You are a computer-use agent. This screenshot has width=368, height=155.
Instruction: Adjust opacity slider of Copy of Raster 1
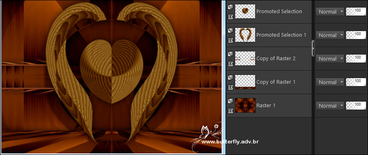tap(356, 82)
